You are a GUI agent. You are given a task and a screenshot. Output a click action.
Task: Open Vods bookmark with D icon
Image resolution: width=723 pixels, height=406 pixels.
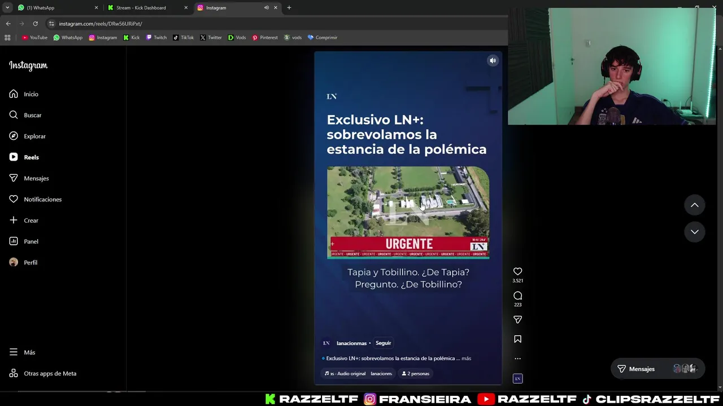pos(237,38)
